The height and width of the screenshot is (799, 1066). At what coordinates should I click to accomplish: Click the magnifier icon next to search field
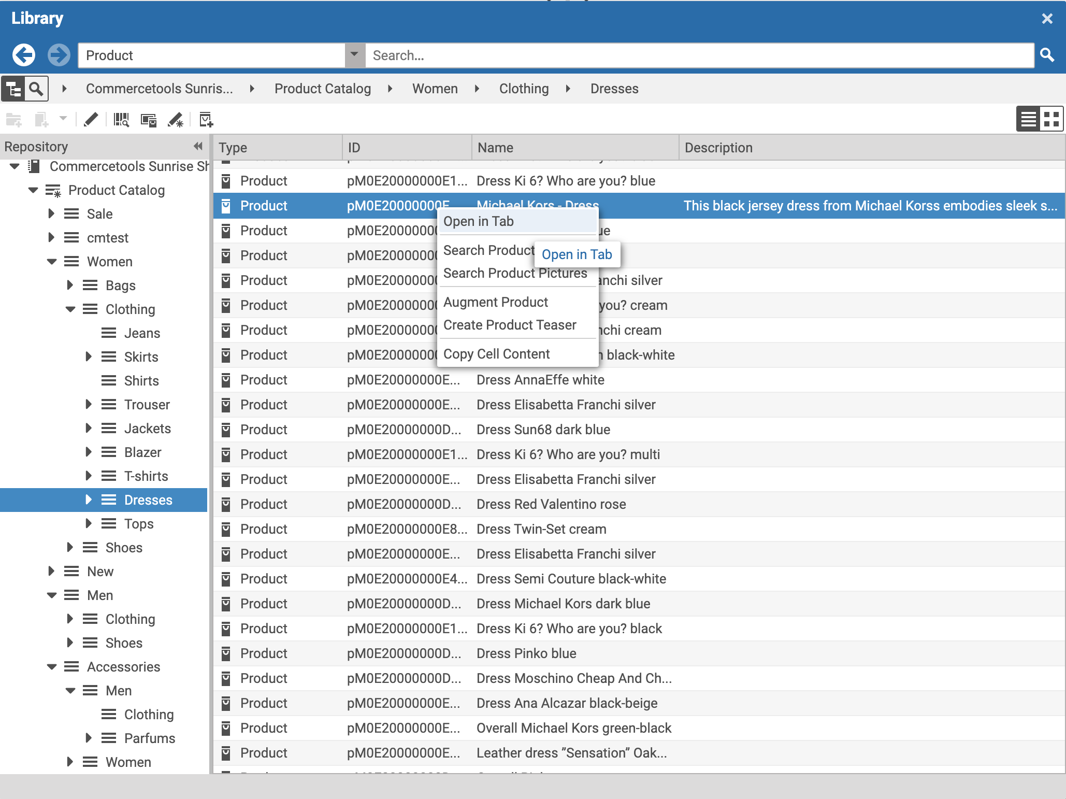[1048, 55]
